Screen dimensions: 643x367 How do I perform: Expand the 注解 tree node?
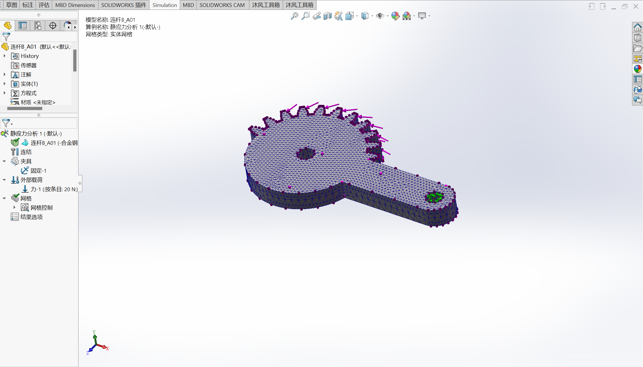[4, 74]
